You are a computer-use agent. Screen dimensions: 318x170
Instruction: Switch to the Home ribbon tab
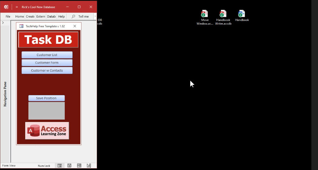click(x=20, y=16)
